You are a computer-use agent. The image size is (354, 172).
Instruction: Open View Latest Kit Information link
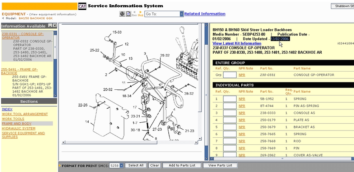(237, 43)
